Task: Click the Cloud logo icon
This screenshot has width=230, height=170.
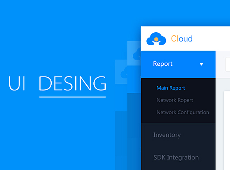Action: 156,39
